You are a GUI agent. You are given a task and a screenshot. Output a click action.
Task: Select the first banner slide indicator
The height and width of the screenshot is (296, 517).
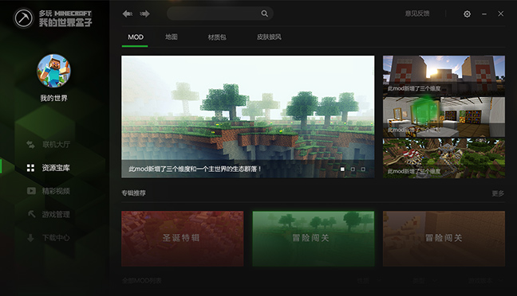342,169
